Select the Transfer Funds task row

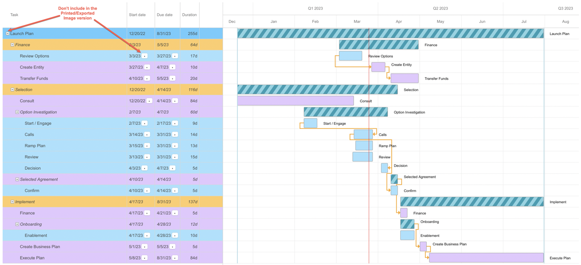pyautogui.click(x=34, y=79)
